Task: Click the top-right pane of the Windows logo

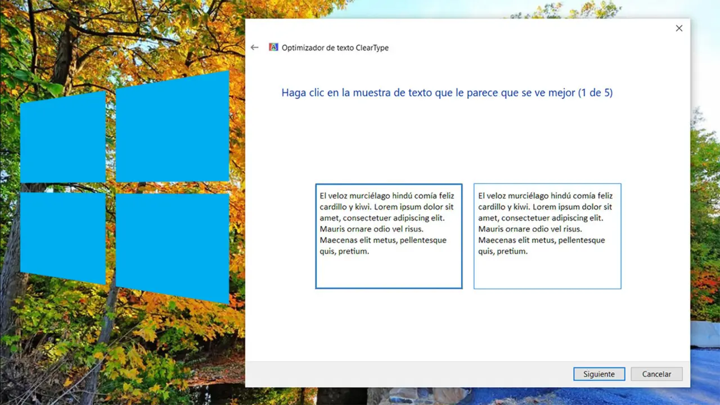Action: point(172,127)
